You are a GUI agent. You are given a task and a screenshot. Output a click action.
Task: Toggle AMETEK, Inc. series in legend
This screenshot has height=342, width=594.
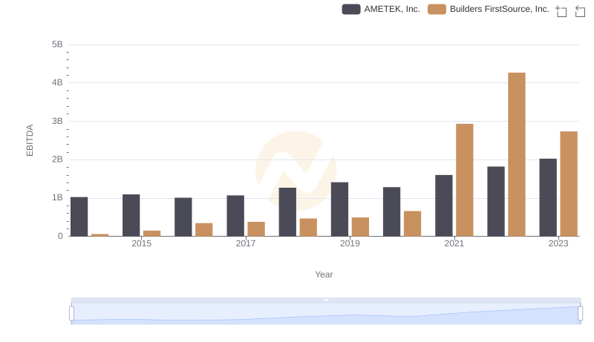381,9
